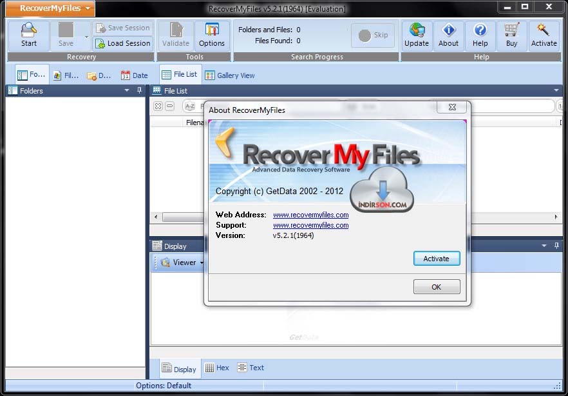The height and width of the screenshot is (396, 568).
Task: Switch to the Display bottom tab
Action: [x=179, y=369]
